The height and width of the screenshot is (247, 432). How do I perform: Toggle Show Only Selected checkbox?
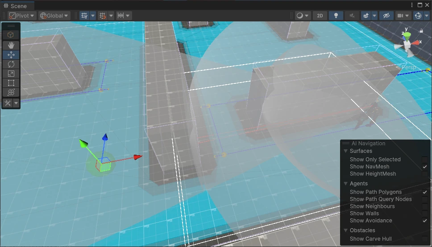pyautogui.click(x=425, y=160)
